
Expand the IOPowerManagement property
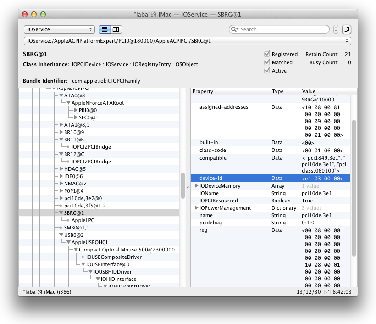tap(196, 208)
